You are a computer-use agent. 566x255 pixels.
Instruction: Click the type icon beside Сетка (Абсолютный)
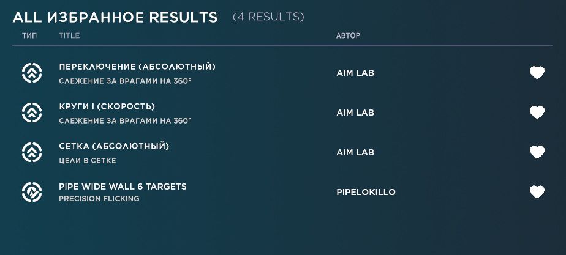[x=32, y=152]
